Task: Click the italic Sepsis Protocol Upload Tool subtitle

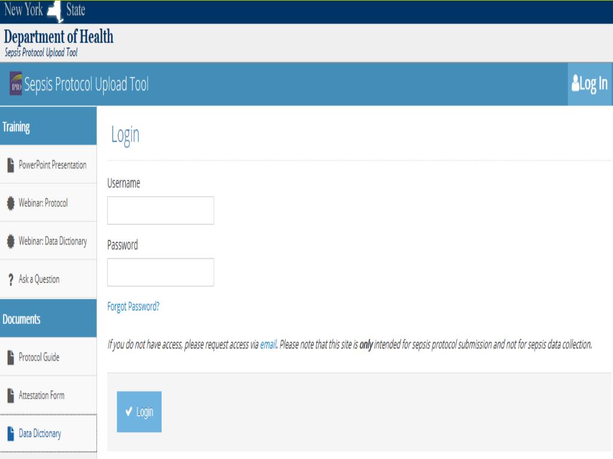Action: click(x=41, y=53)
